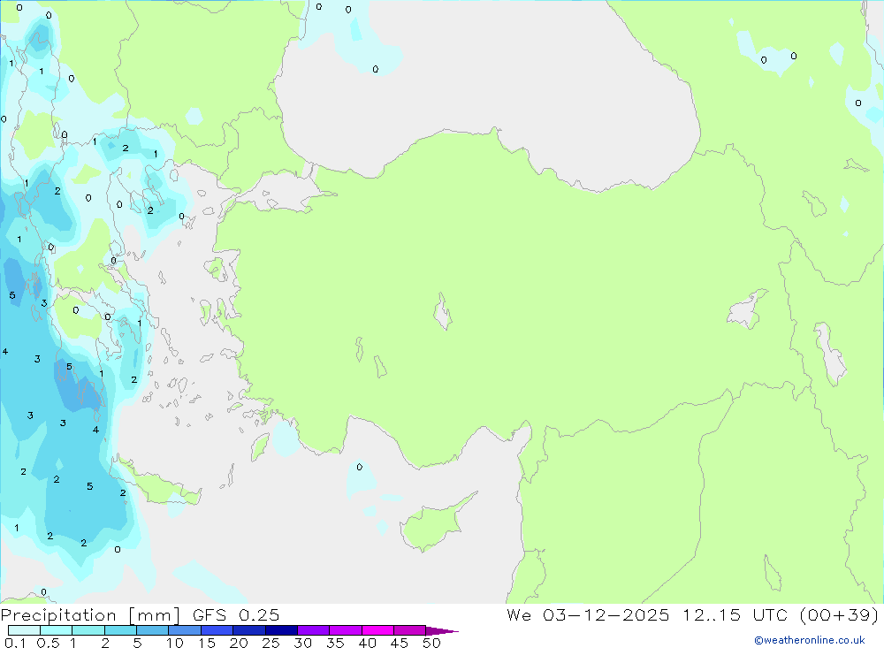Click the legend scale label '0.1'
The width and height of the screenshot is (884, 648).
click(15, 643)
